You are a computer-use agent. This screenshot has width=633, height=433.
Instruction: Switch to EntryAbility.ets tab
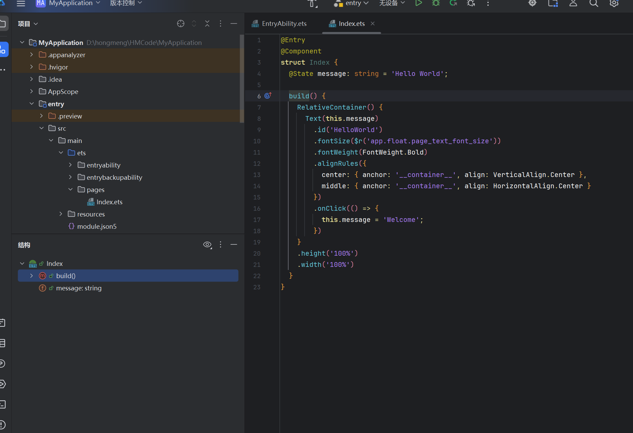279,23
